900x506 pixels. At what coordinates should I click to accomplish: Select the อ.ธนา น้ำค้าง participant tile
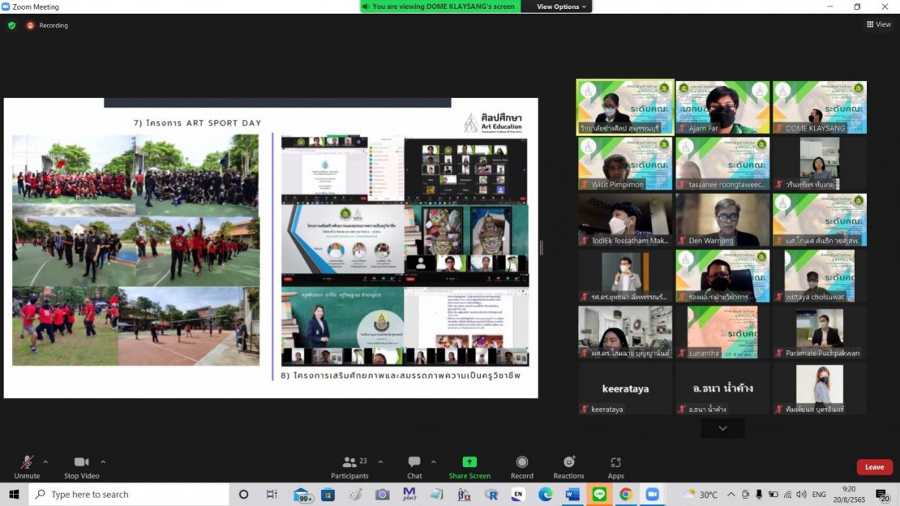point(722,389)
